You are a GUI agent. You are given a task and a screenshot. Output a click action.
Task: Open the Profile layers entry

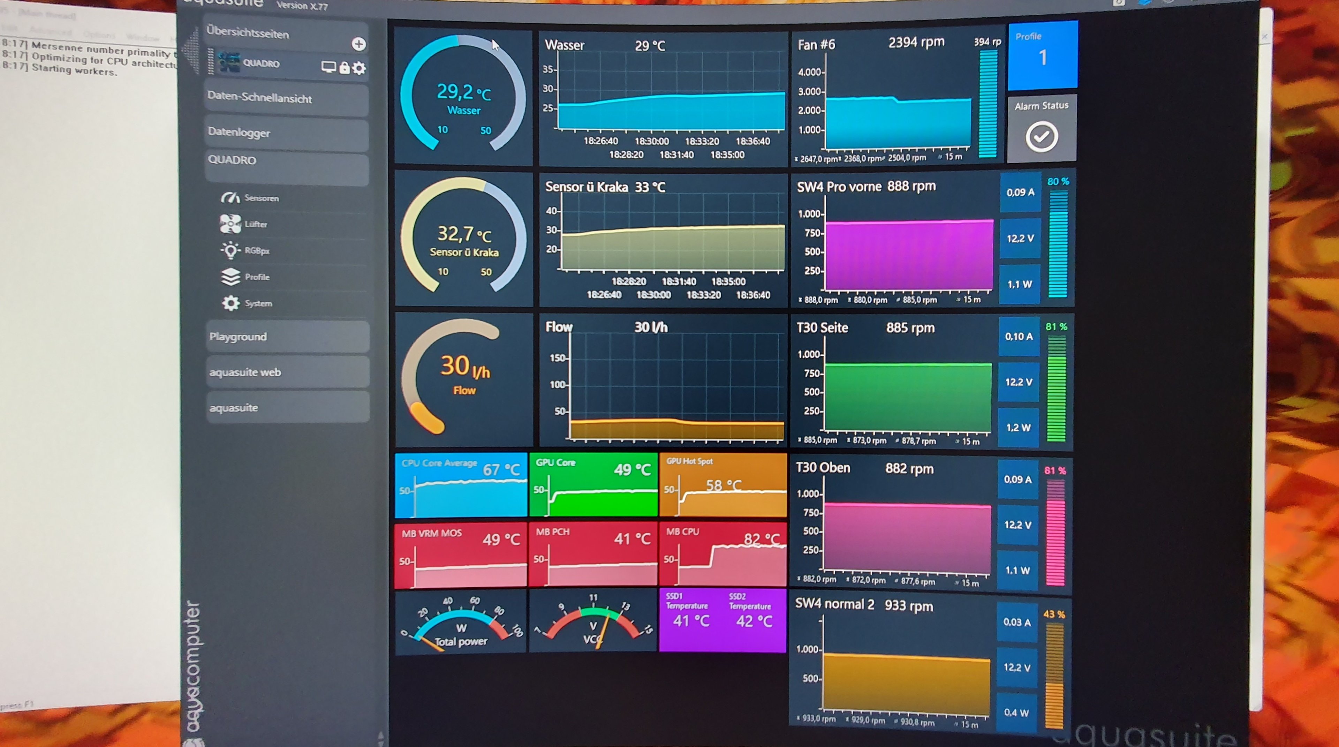230,277
